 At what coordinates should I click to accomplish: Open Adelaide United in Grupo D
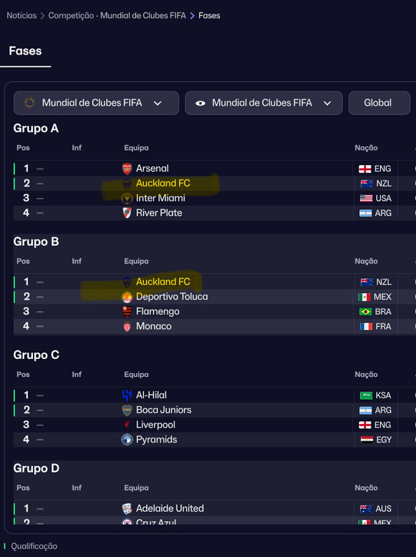click(170, 508)
